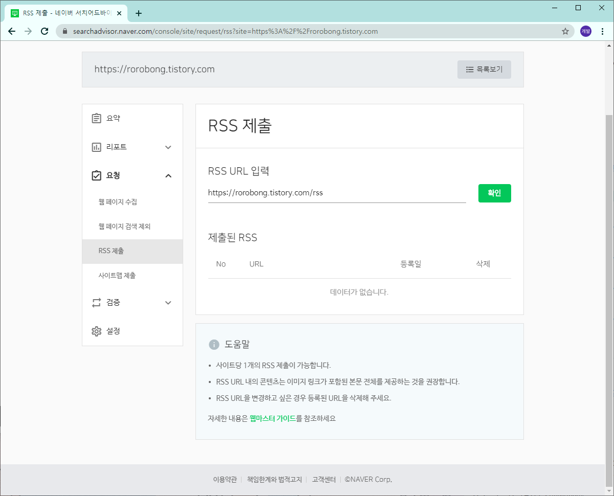Click https://rorobong.tistory.com site header text
This screenshot has width=614, height=496.
tap(155, 69)
